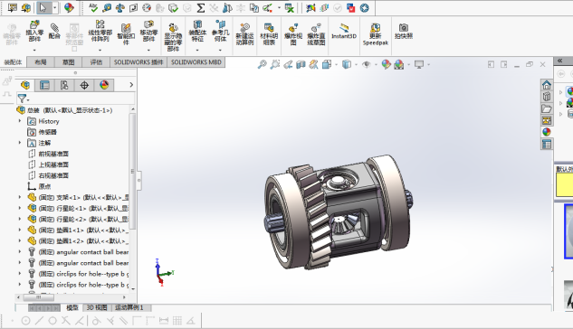Click 新建运动算例 new motion study
This screenshot has height=329, width=573.
tap(244, 34)
